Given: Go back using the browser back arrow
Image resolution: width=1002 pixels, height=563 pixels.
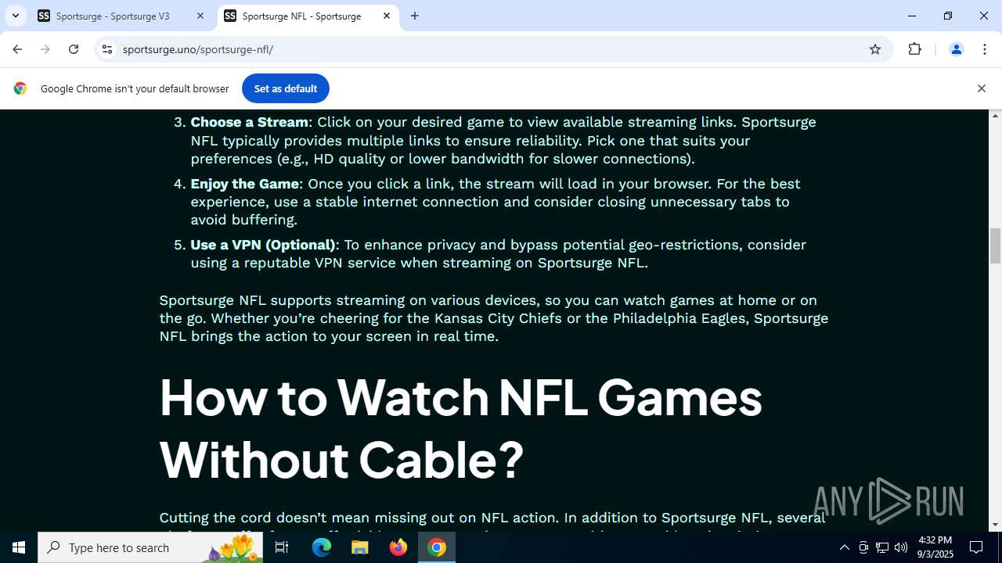Looking at the screenshot, I should coord(17,49).
